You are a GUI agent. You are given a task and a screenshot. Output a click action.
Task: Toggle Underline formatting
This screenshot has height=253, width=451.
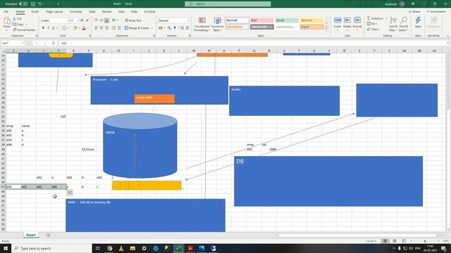54,28
